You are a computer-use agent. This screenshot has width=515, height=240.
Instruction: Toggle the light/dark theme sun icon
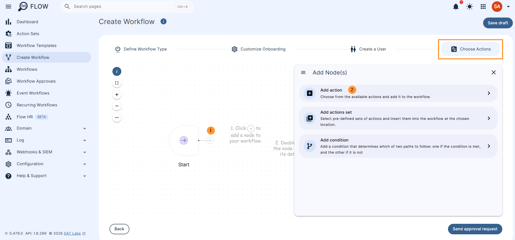click(x=470, y=6)
